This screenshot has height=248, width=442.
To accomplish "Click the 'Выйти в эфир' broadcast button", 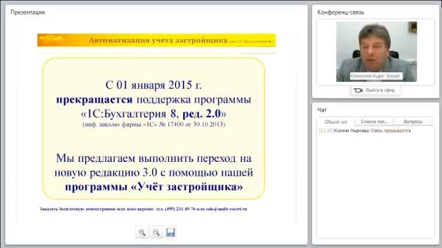I will click(375, 90).
